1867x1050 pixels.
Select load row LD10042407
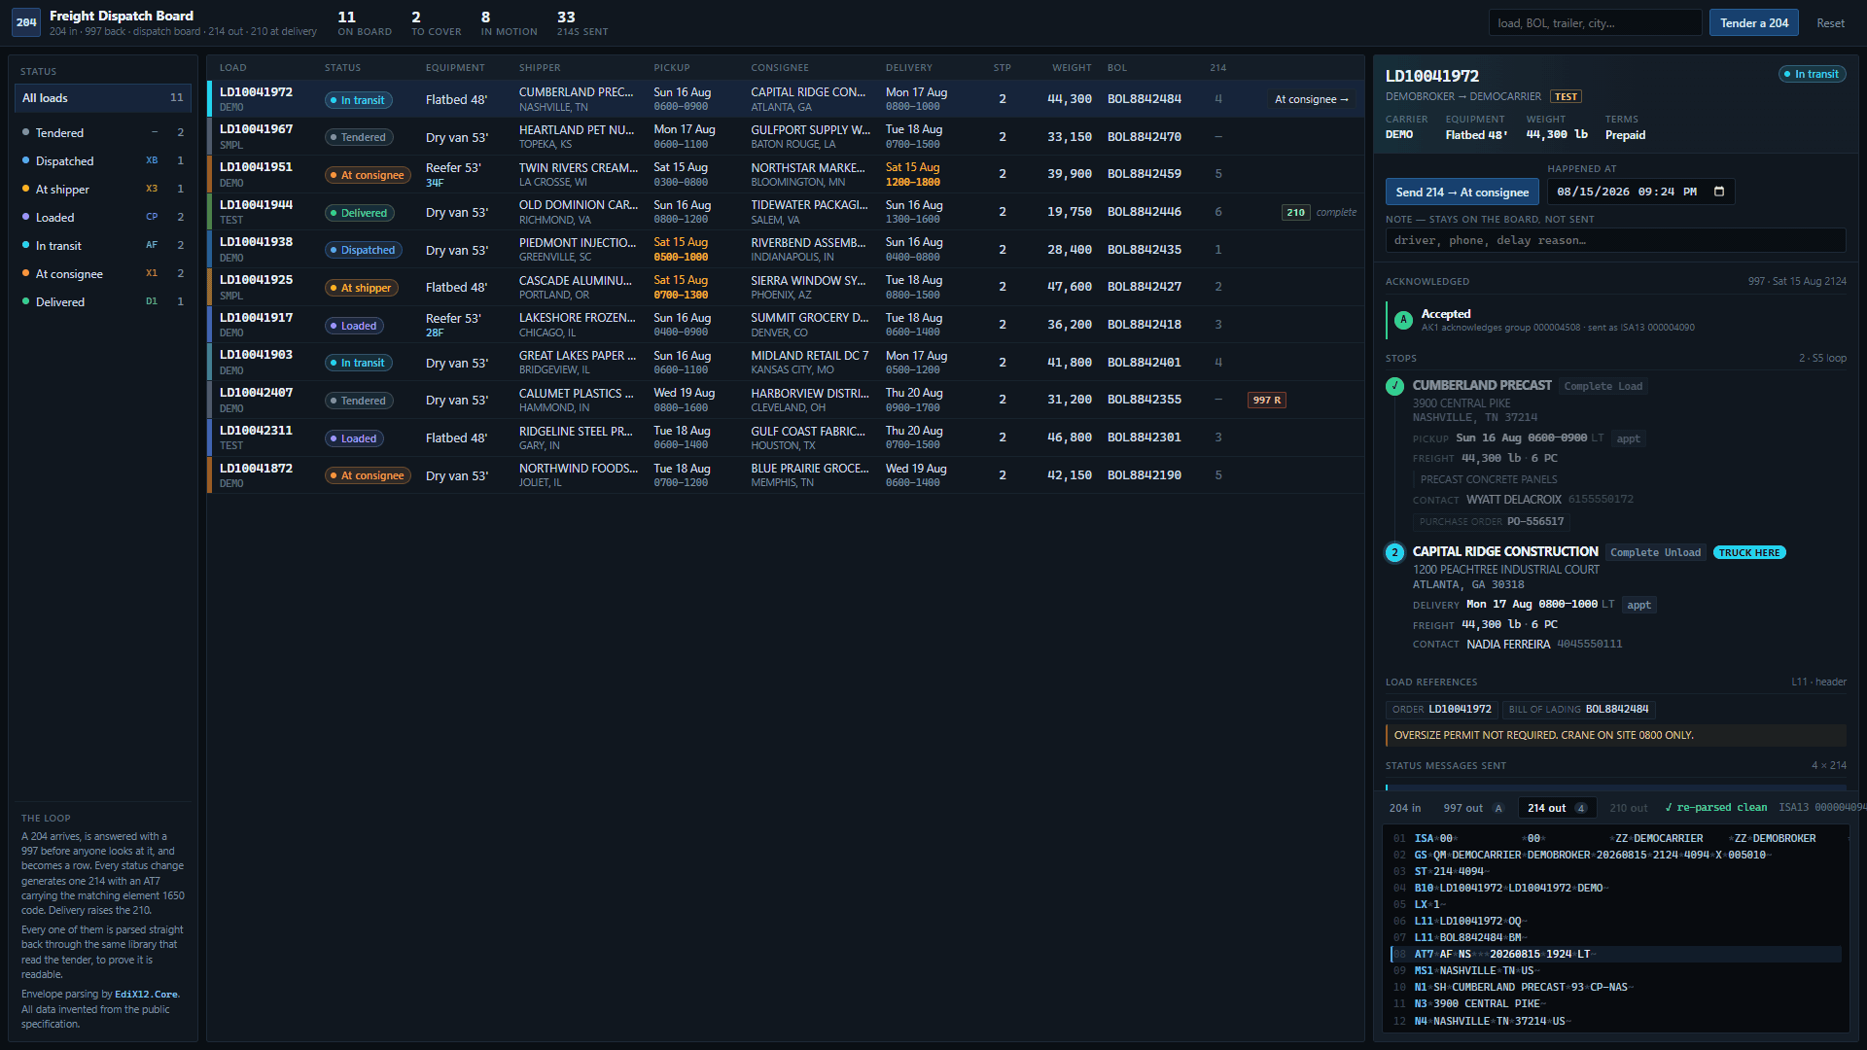point(784,400)
